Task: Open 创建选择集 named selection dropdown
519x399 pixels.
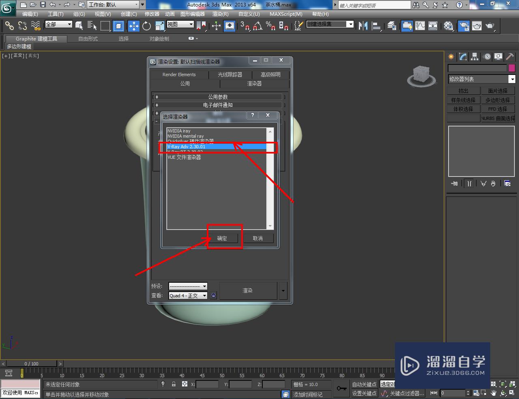Action: point(330,24)
